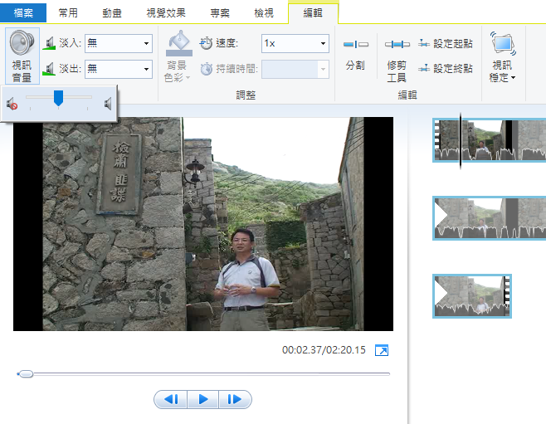The height and width of the screenshot is (424, 546).
Task: Click the 視訊音量 speaker button
Action: pos(22,56)
